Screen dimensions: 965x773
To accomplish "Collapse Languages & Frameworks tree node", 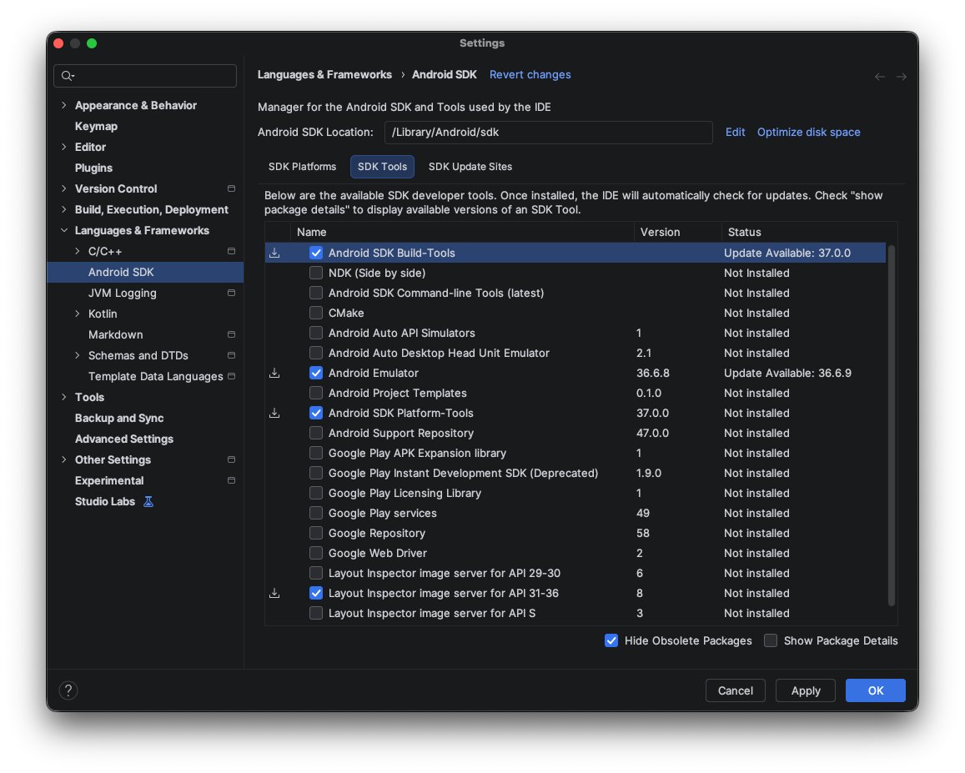I will [x=64, y=230].
